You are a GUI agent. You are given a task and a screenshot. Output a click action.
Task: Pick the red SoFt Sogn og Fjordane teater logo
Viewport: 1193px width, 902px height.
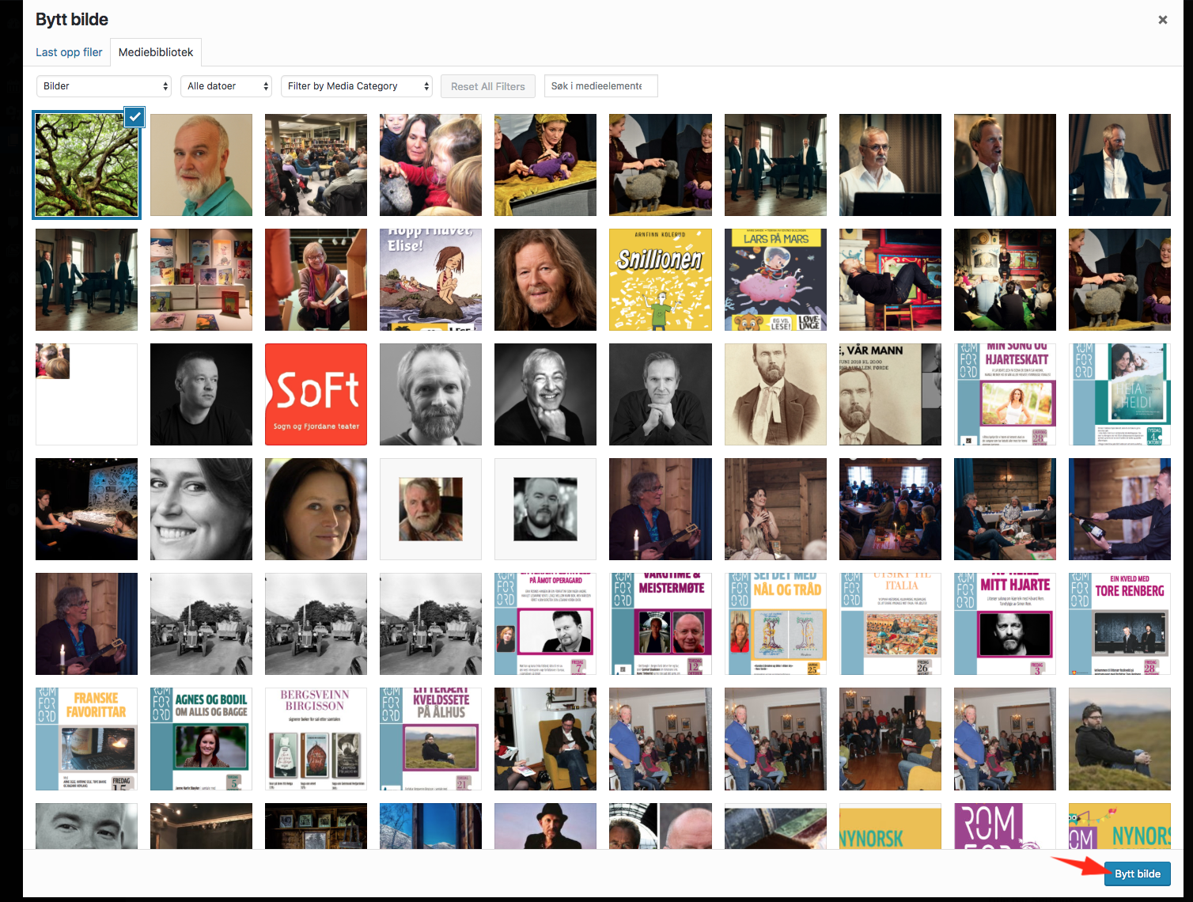tap(316, 395)
